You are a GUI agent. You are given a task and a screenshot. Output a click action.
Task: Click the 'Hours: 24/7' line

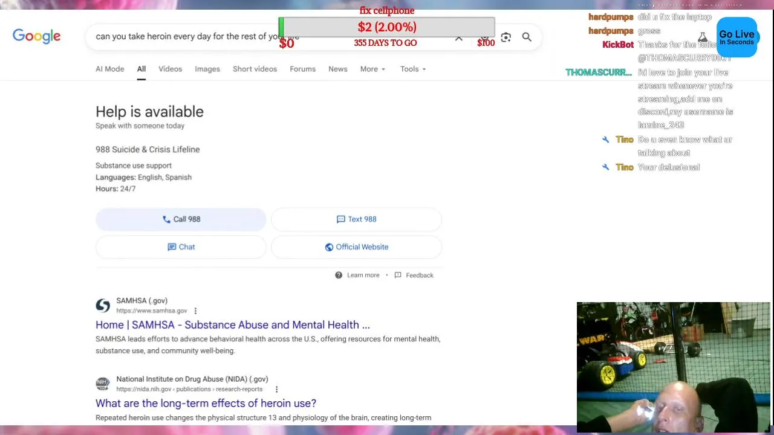pos(115,188)
